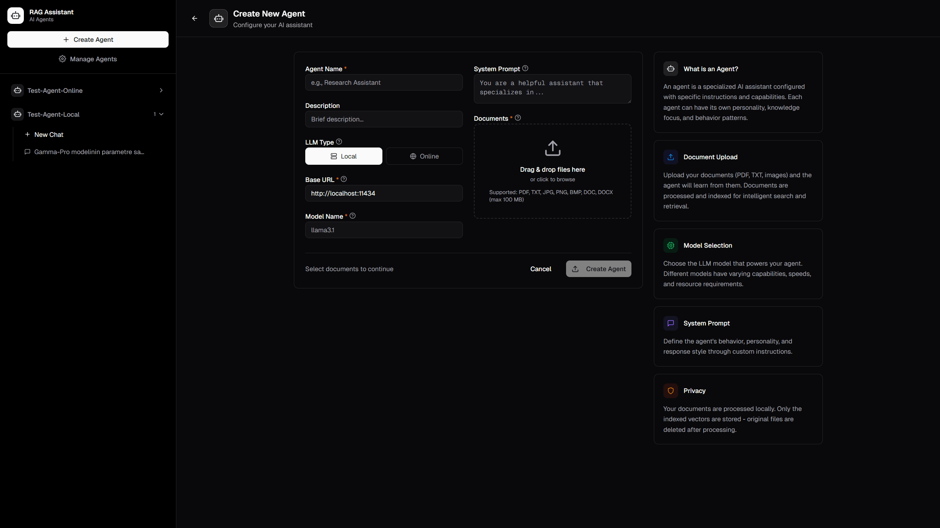Go back using the left arrow
The height and width of the screenshot is (528, 940).
point(195,18)
